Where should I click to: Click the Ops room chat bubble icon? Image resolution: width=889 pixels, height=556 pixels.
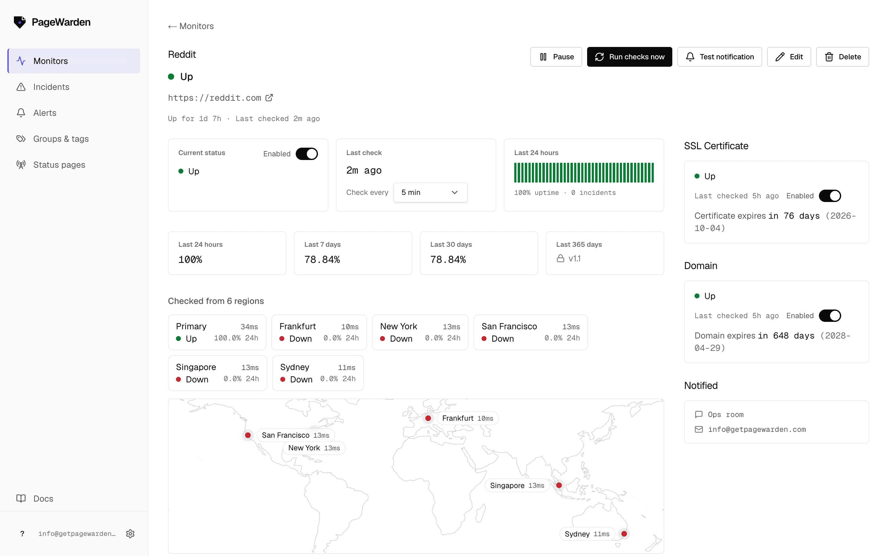(699, 415)
